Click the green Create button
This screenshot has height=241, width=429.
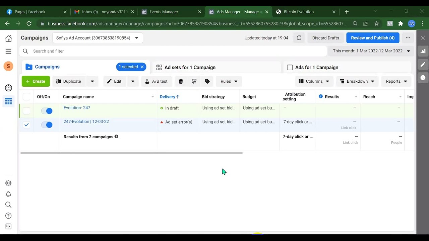click(36, 81)
